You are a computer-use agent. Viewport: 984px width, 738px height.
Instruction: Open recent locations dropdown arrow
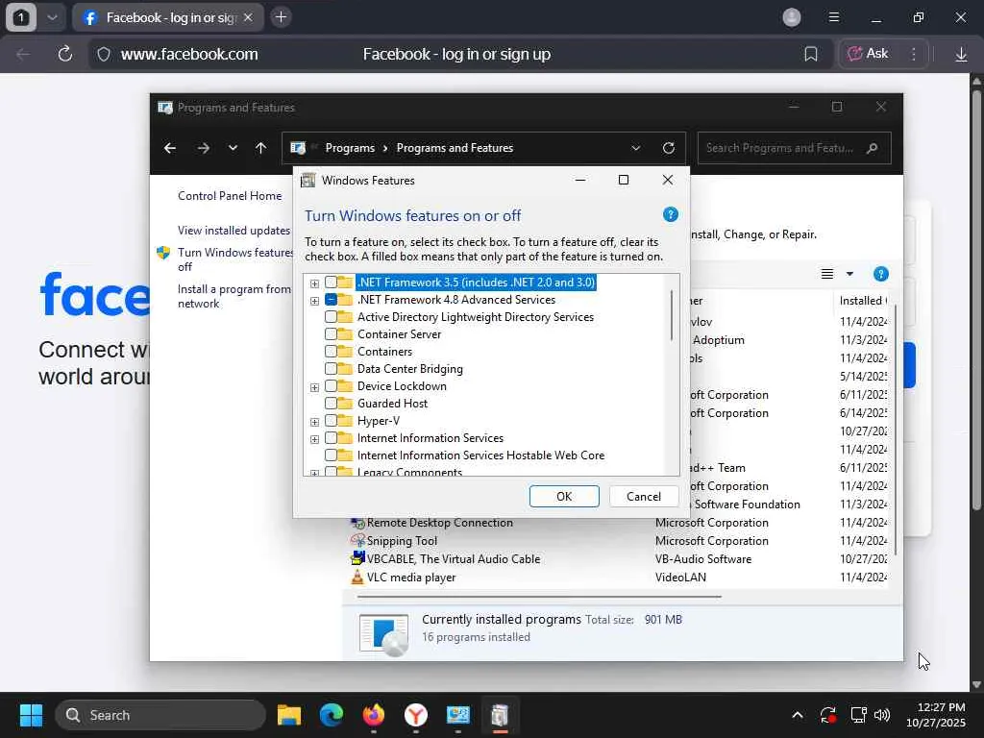(233, 148)
